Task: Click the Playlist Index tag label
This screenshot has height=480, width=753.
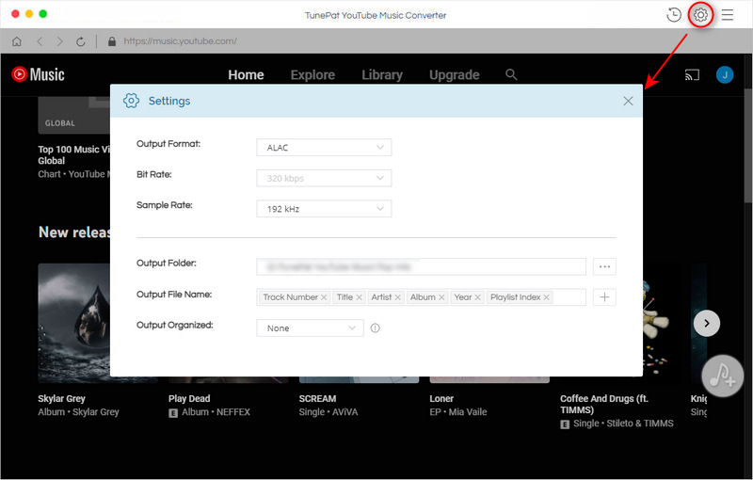Action: click(515, 297)
